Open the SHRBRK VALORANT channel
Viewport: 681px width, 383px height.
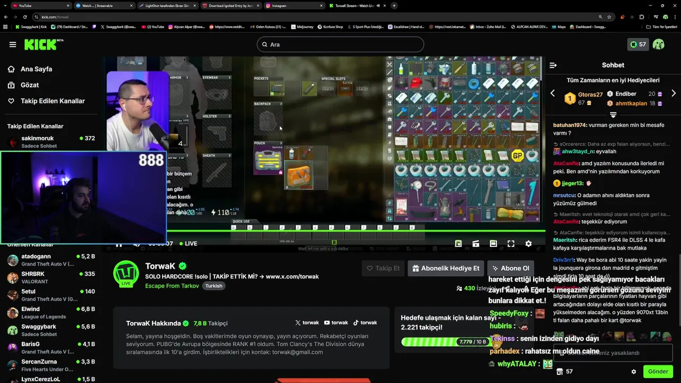(x=51, y=278)
